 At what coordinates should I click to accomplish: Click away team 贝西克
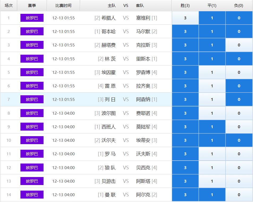[x=143, y=168]
